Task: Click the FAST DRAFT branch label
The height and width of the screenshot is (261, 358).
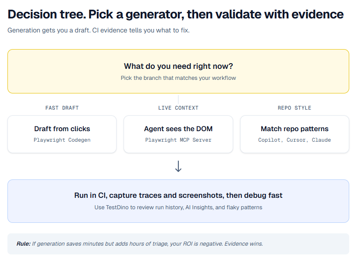Action: (62, 108)
